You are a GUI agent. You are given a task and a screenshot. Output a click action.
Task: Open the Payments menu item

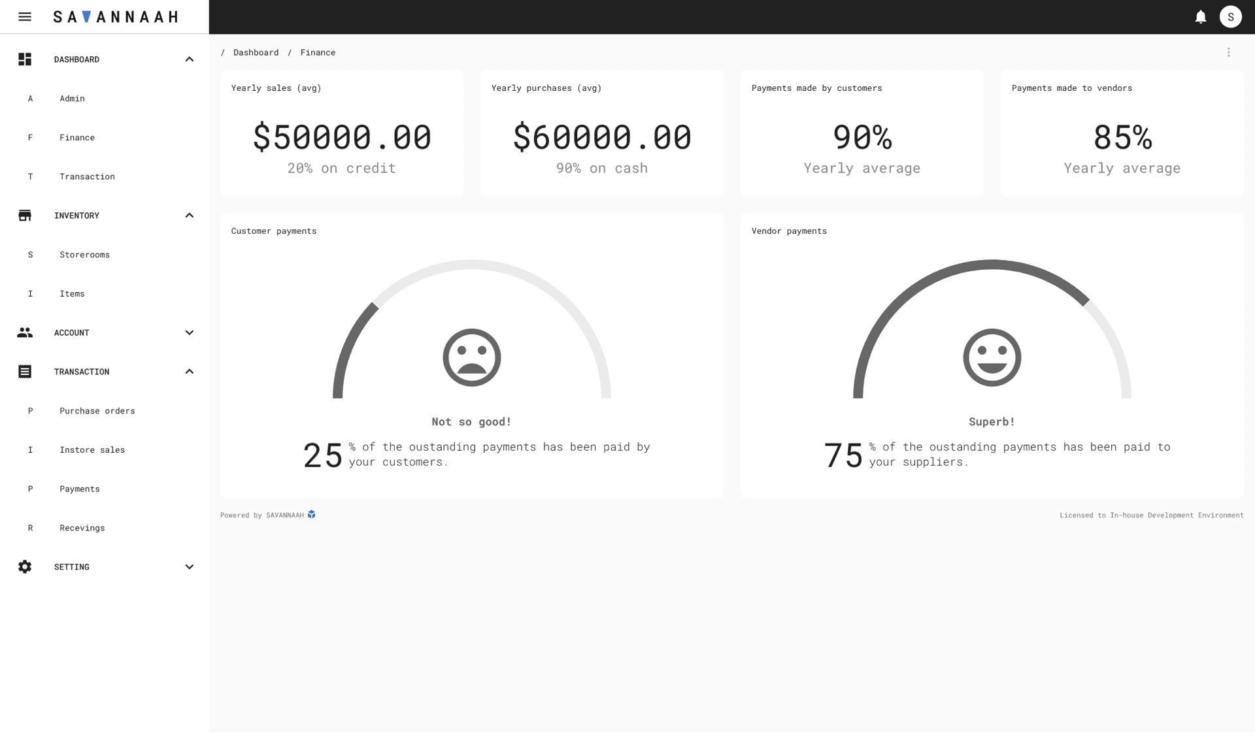[80, 489]
